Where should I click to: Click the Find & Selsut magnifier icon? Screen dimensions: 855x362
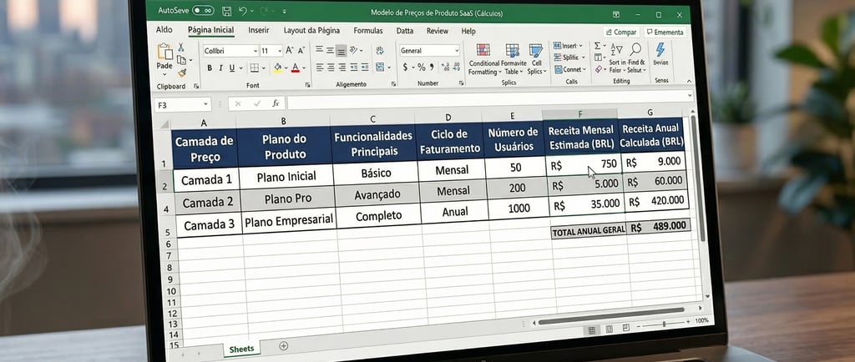coord(635,49)
